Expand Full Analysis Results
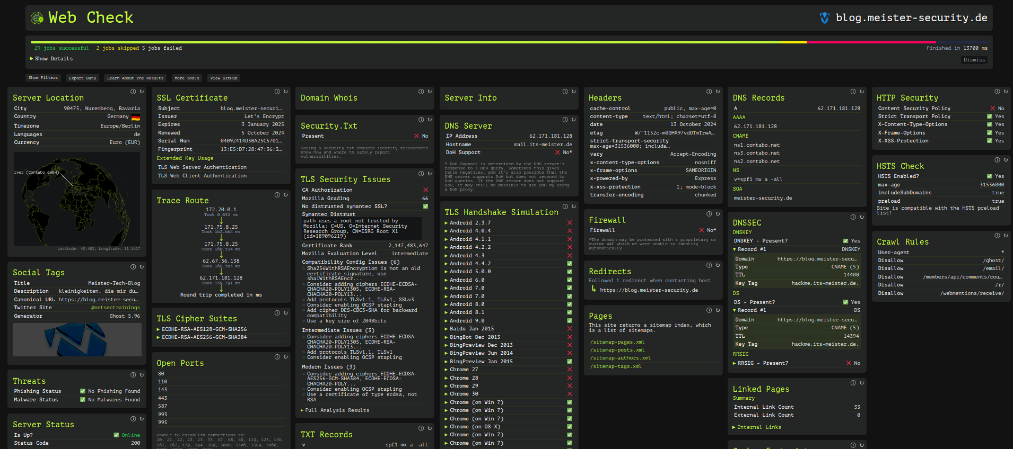Image resolution: width=1013 pixels, height=449 pixels. click(335, 410)
